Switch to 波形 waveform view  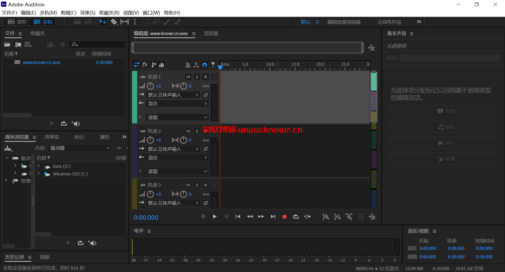click(17, 22)
